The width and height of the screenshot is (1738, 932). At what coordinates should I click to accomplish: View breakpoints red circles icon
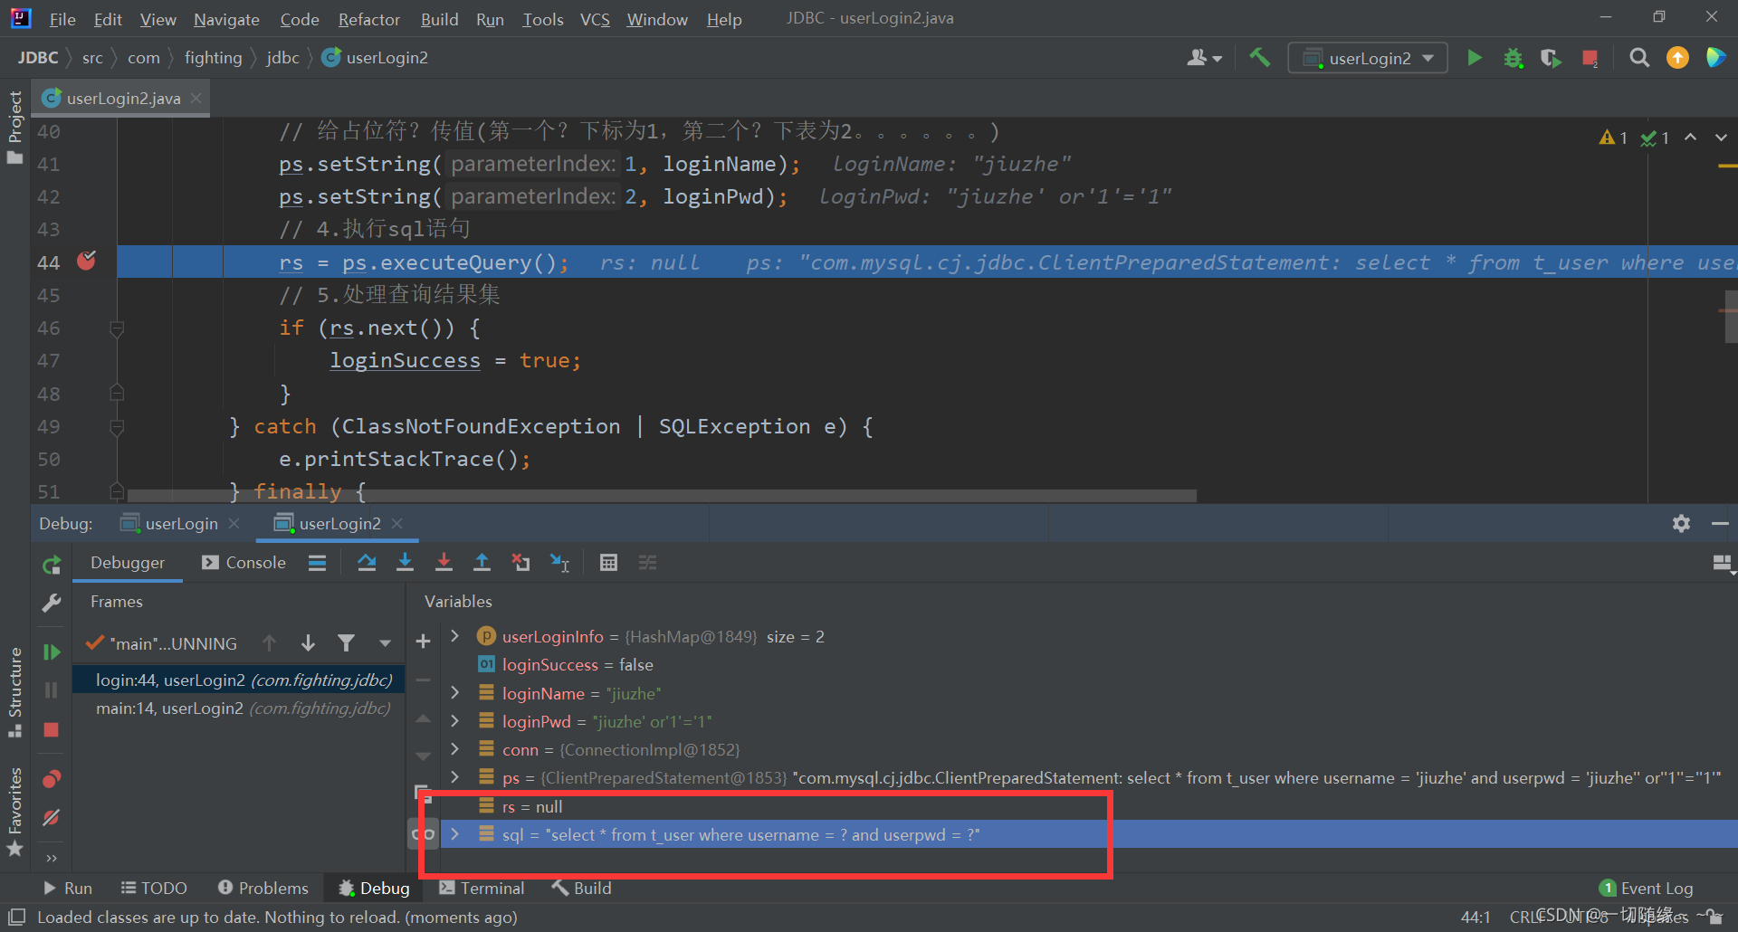pos(52,778)
